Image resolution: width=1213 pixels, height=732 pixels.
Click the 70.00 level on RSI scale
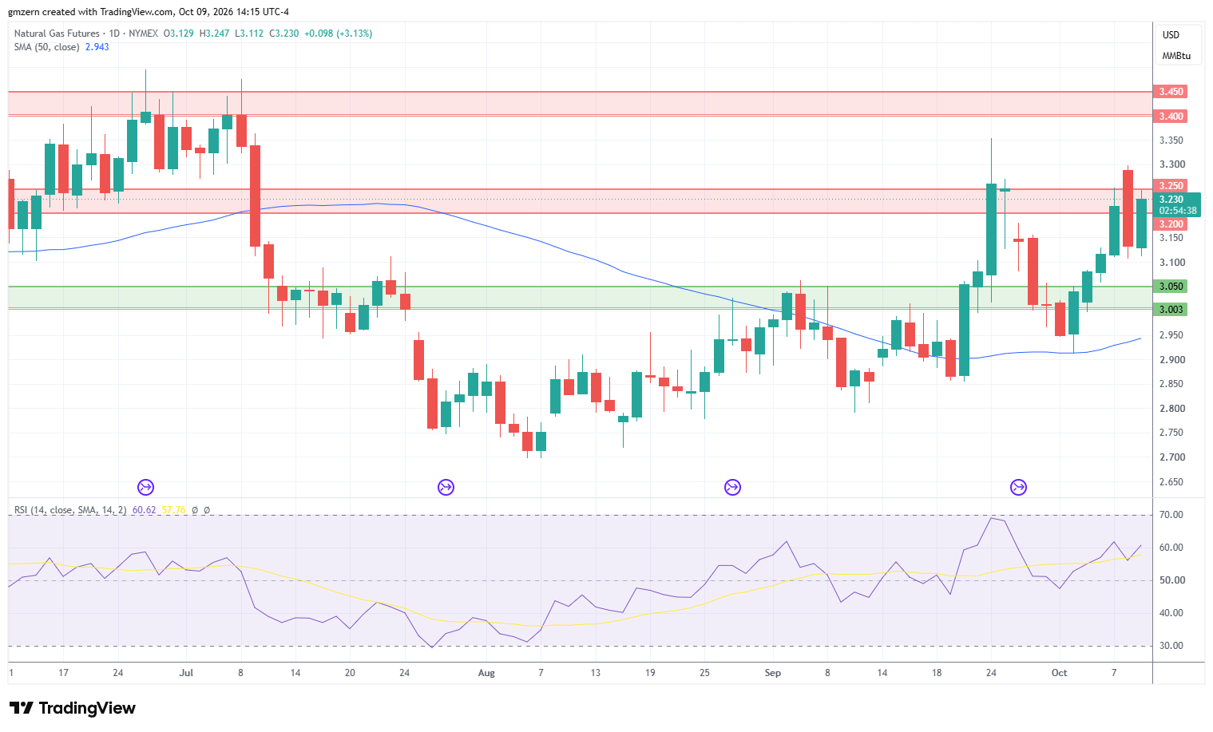[1171, 515]
